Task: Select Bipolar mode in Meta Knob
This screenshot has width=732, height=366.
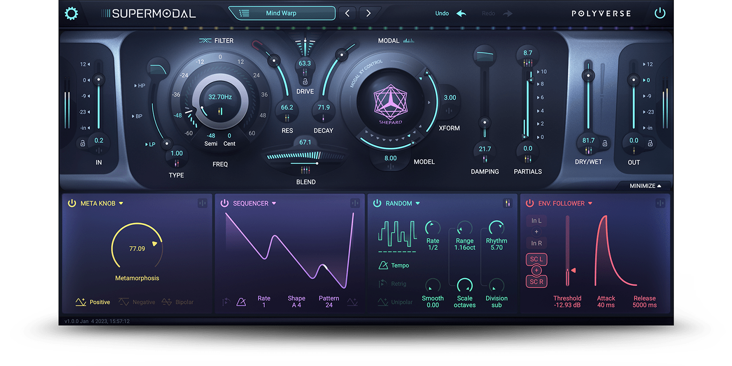Action: click(x=178, y=302)
